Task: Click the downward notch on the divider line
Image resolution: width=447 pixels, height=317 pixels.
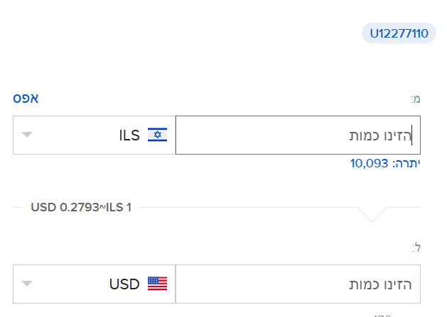Action: 372,214
